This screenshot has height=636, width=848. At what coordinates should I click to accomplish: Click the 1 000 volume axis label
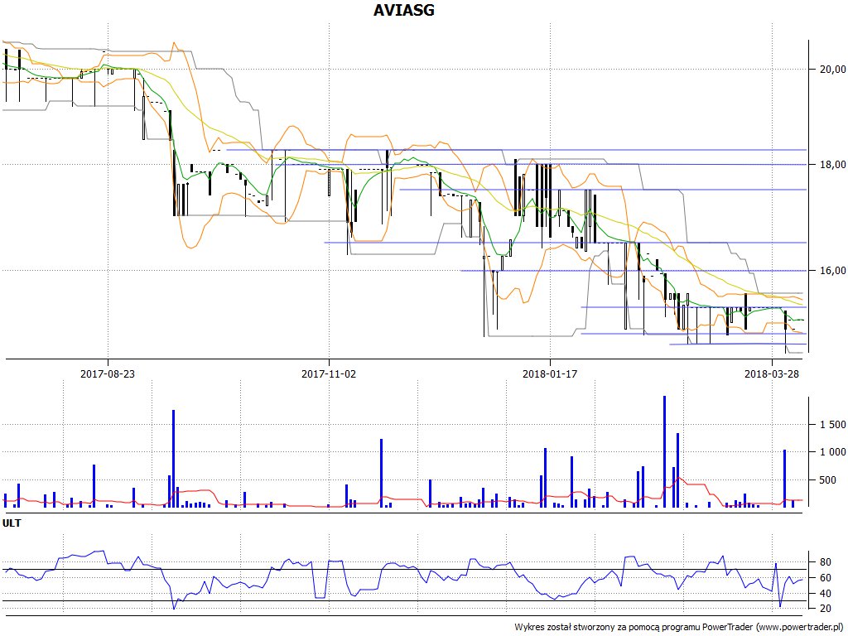coord(833,452)
